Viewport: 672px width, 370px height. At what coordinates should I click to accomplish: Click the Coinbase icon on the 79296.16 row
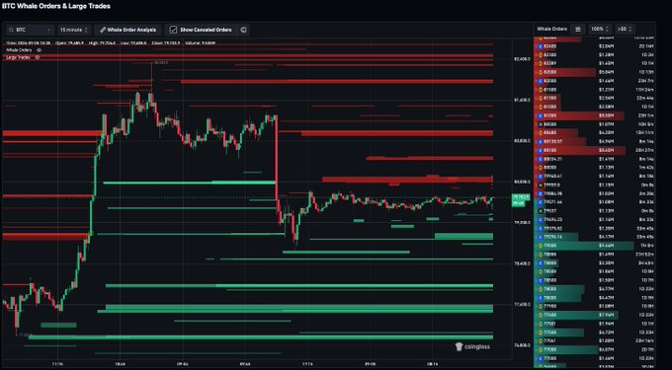click(x=541, y=237)
